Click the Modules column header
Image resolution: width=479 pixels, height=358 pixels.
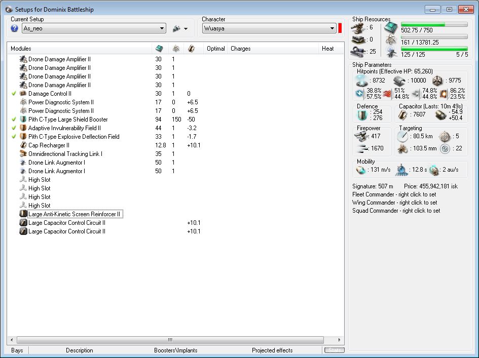point(80,49)
